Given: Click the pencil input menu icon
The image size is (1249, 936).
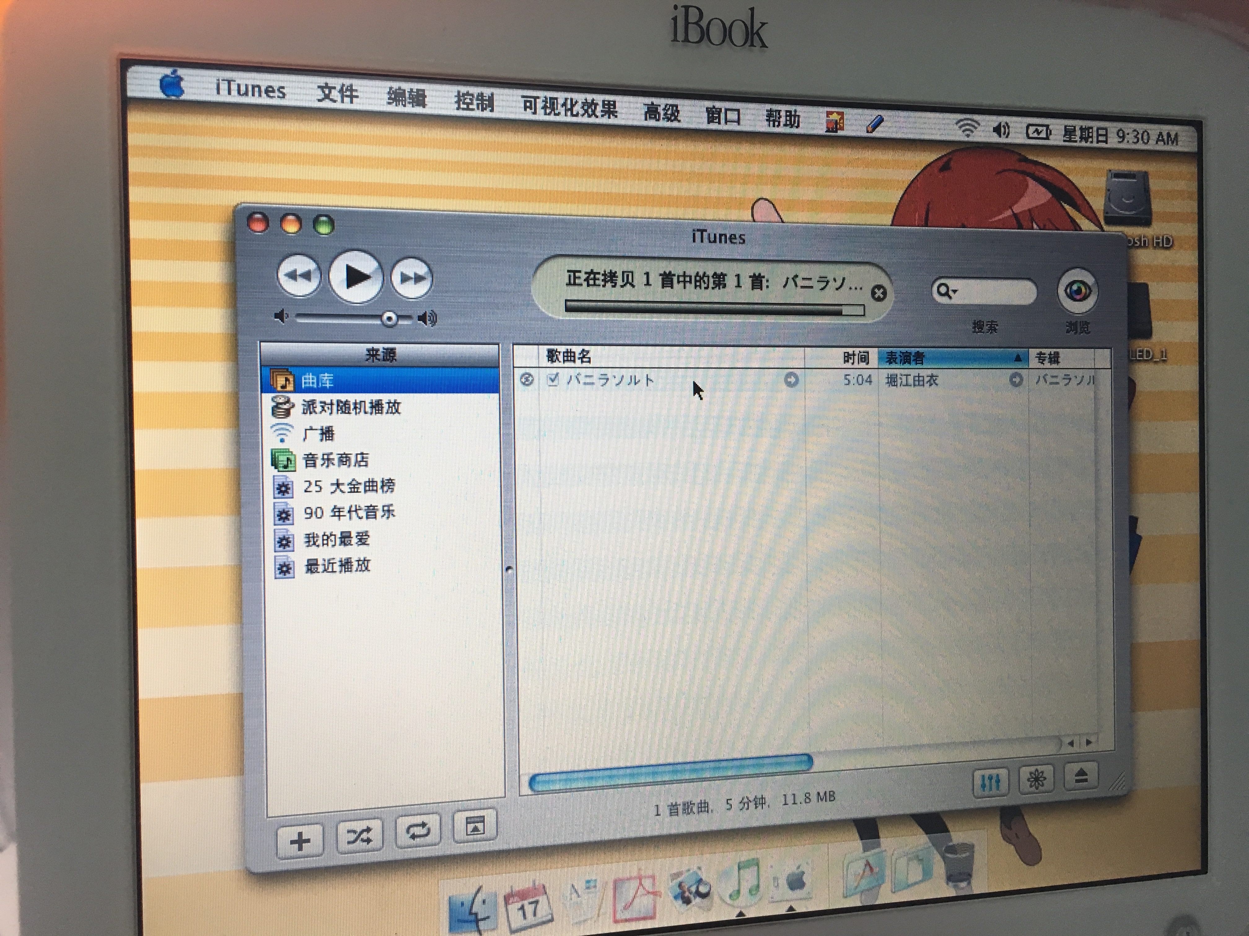Looking at the screenshot, I should (x=874, y=124).
